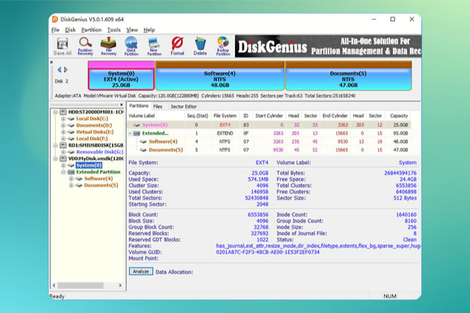Open the Disk menu

[x=70, y=30]
